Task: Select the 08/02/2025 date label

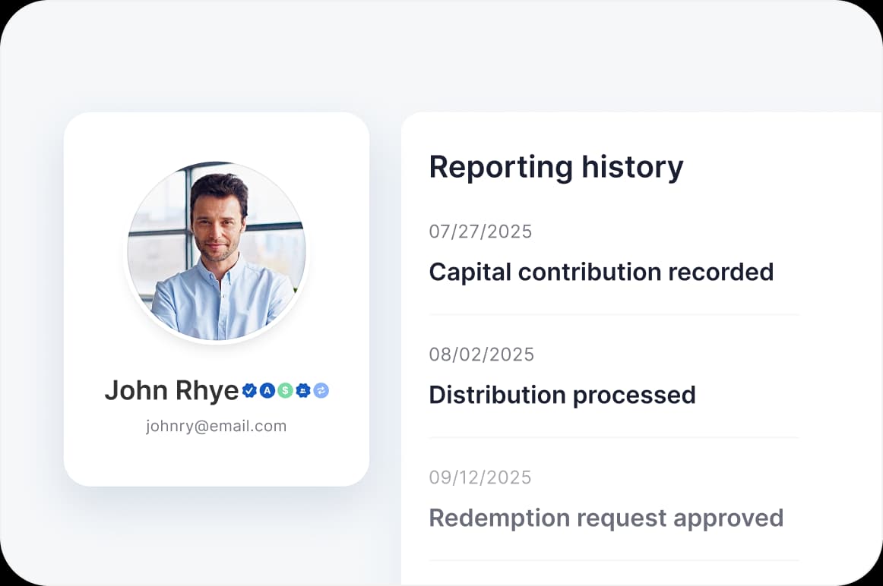Action: tap(482, 354)
